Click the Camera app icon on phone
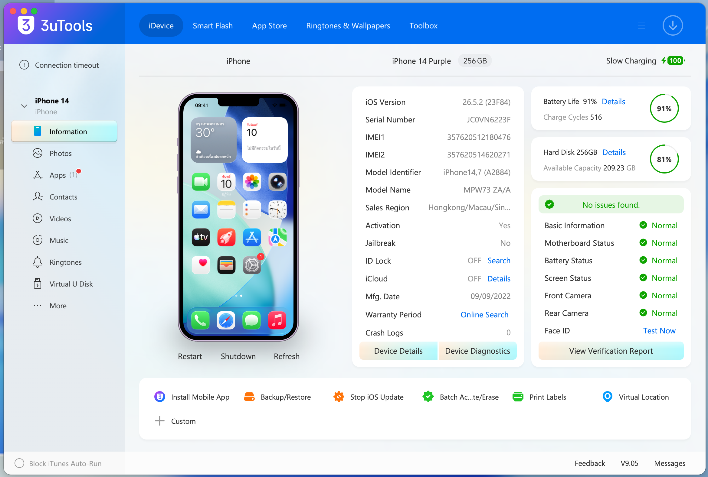Viewport: 708px width, 477px height. pyautogui.click(x=277, y=182)
